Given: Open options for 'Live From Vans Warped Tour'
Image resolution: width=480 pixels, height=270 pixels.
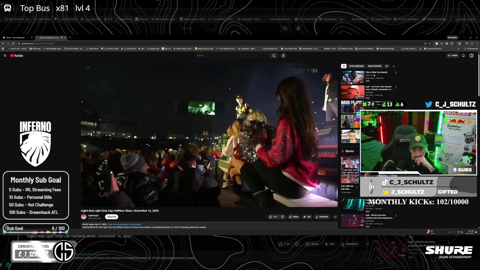Looking at the screenshot, I should 396,87.
